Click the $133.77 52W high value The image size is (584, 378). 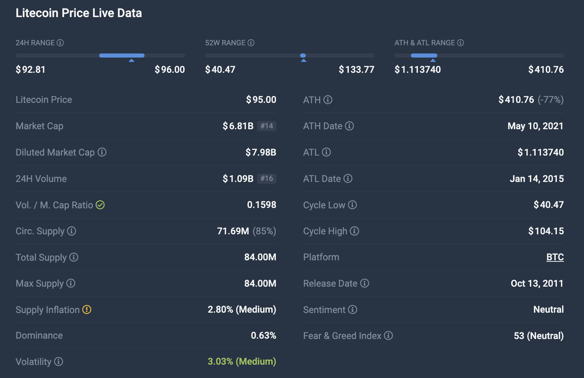(357, 69)
